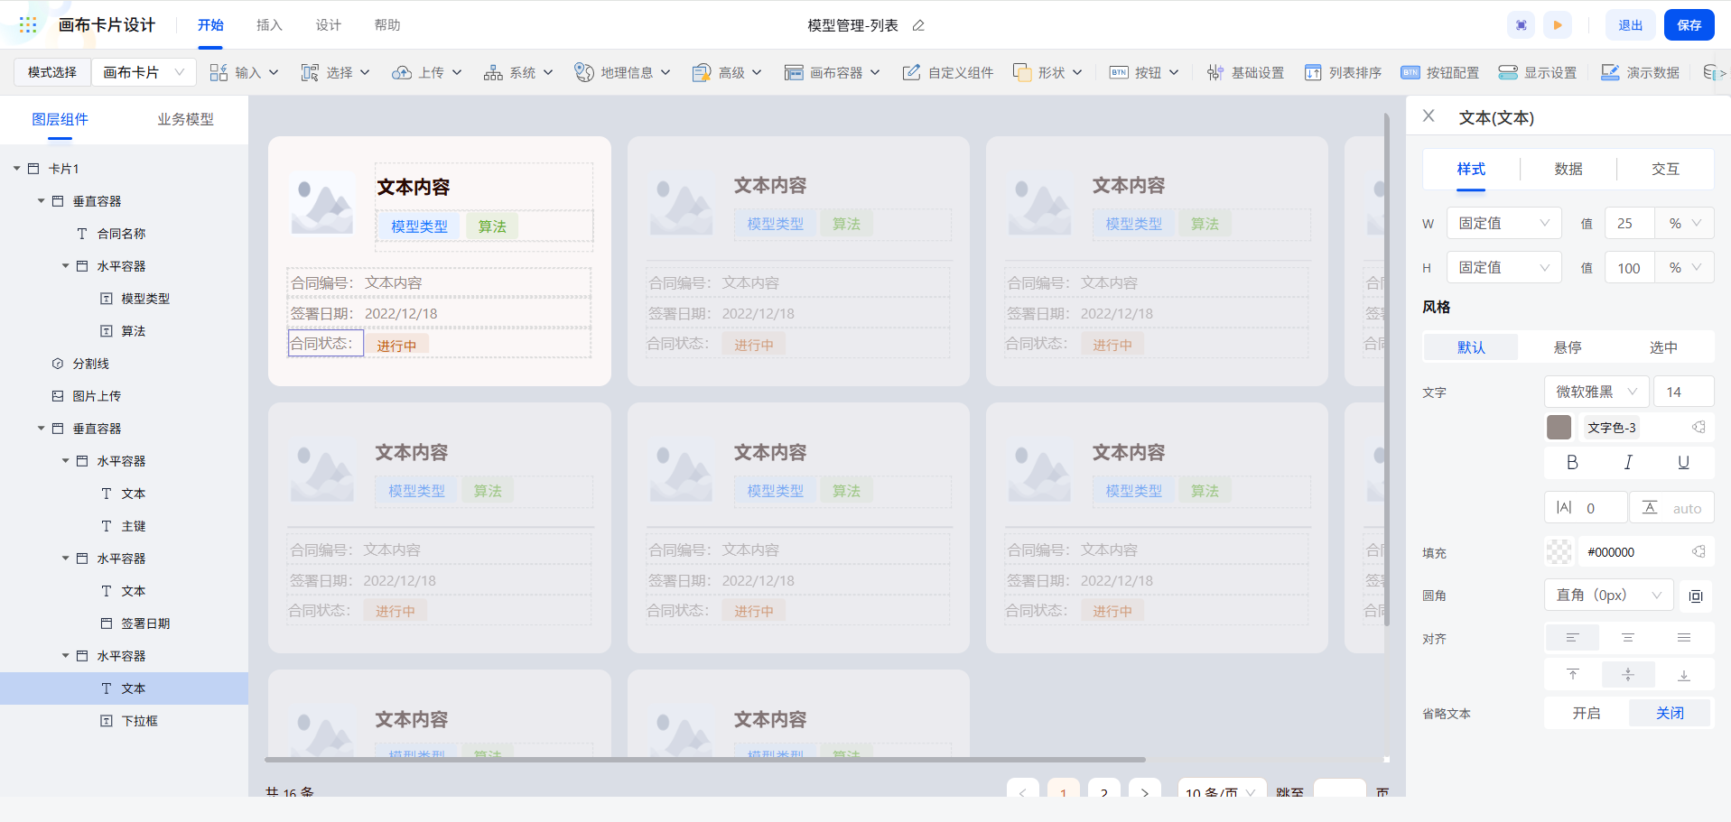Image resolution: width=1731 pixels, height=822 pixels.
Task: Click the 按钮配置 toolbar icon
Action: (1440, 72)
